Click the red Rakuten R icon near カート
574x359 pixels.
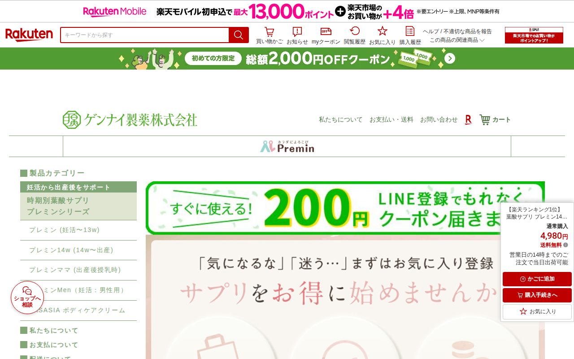coord(468,119)
